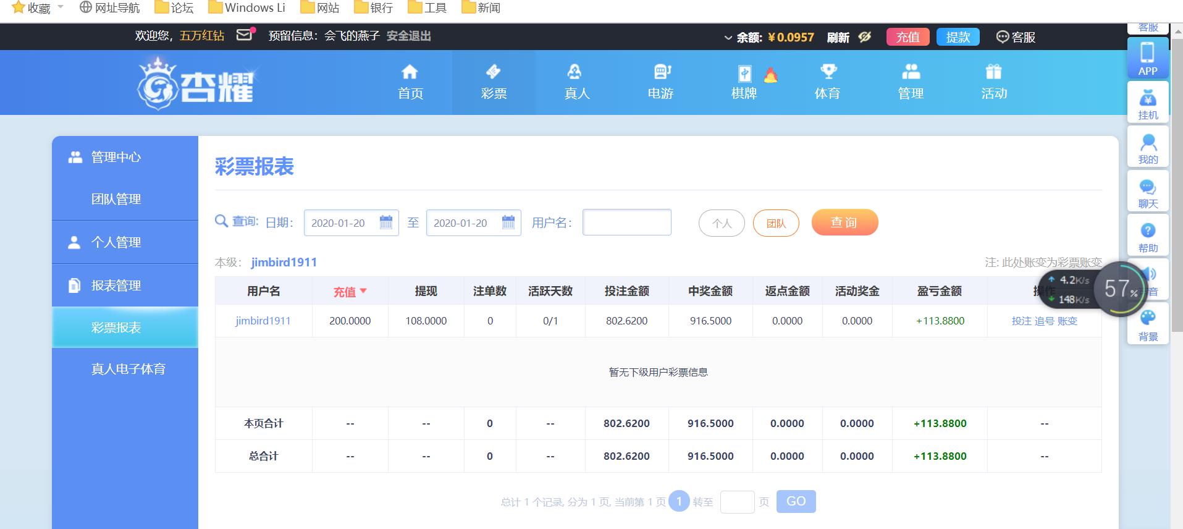This screenshot has width=1183, height=529.
Task: Open the 真人 live casino tab
Action: point(577,82)
